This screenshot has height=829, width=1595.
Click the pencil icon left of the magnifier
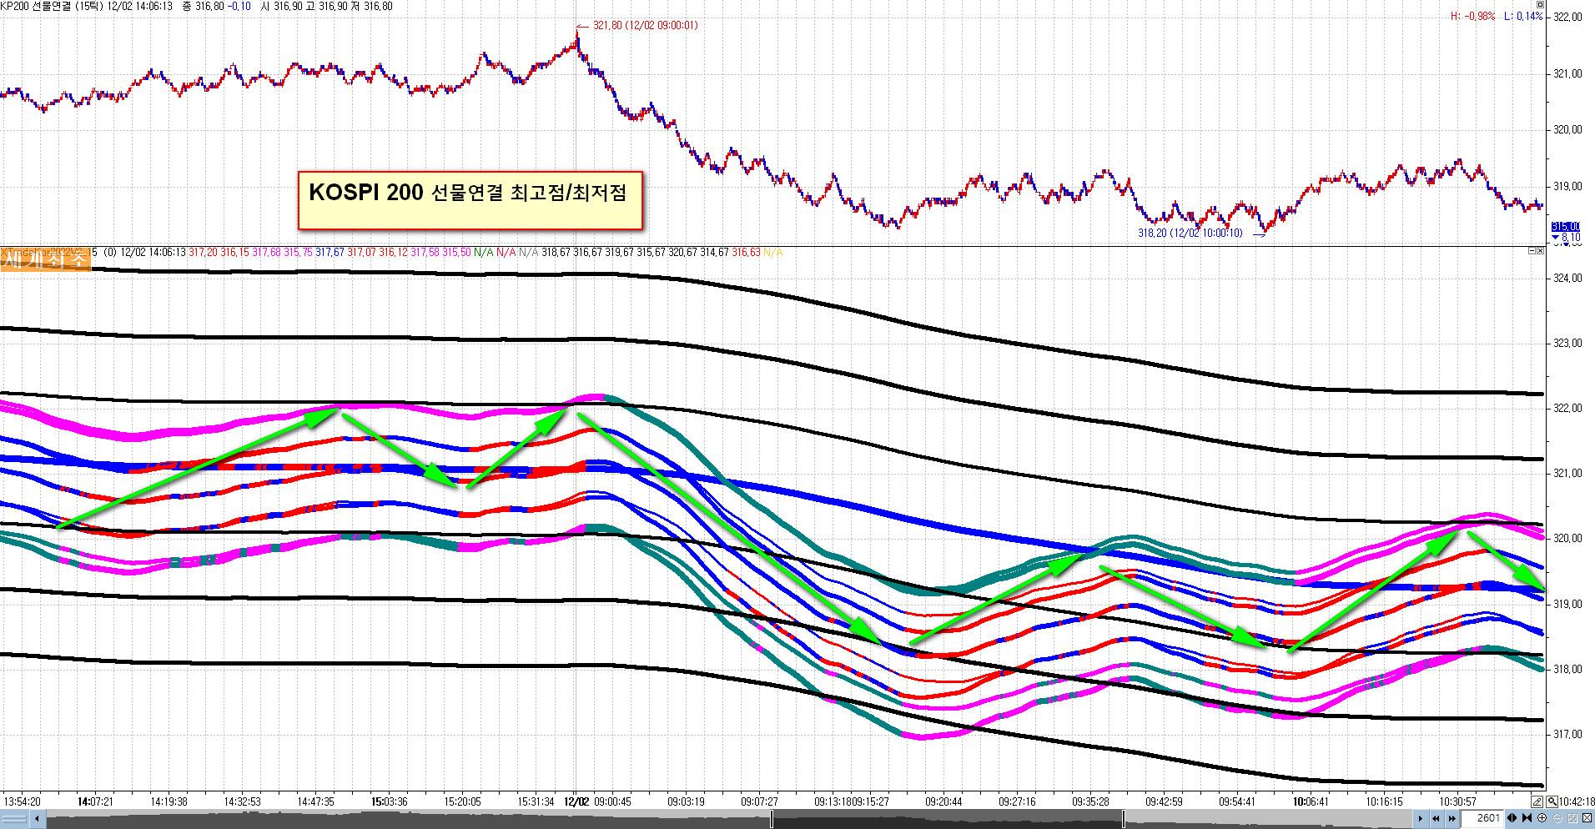(1537, 801)
